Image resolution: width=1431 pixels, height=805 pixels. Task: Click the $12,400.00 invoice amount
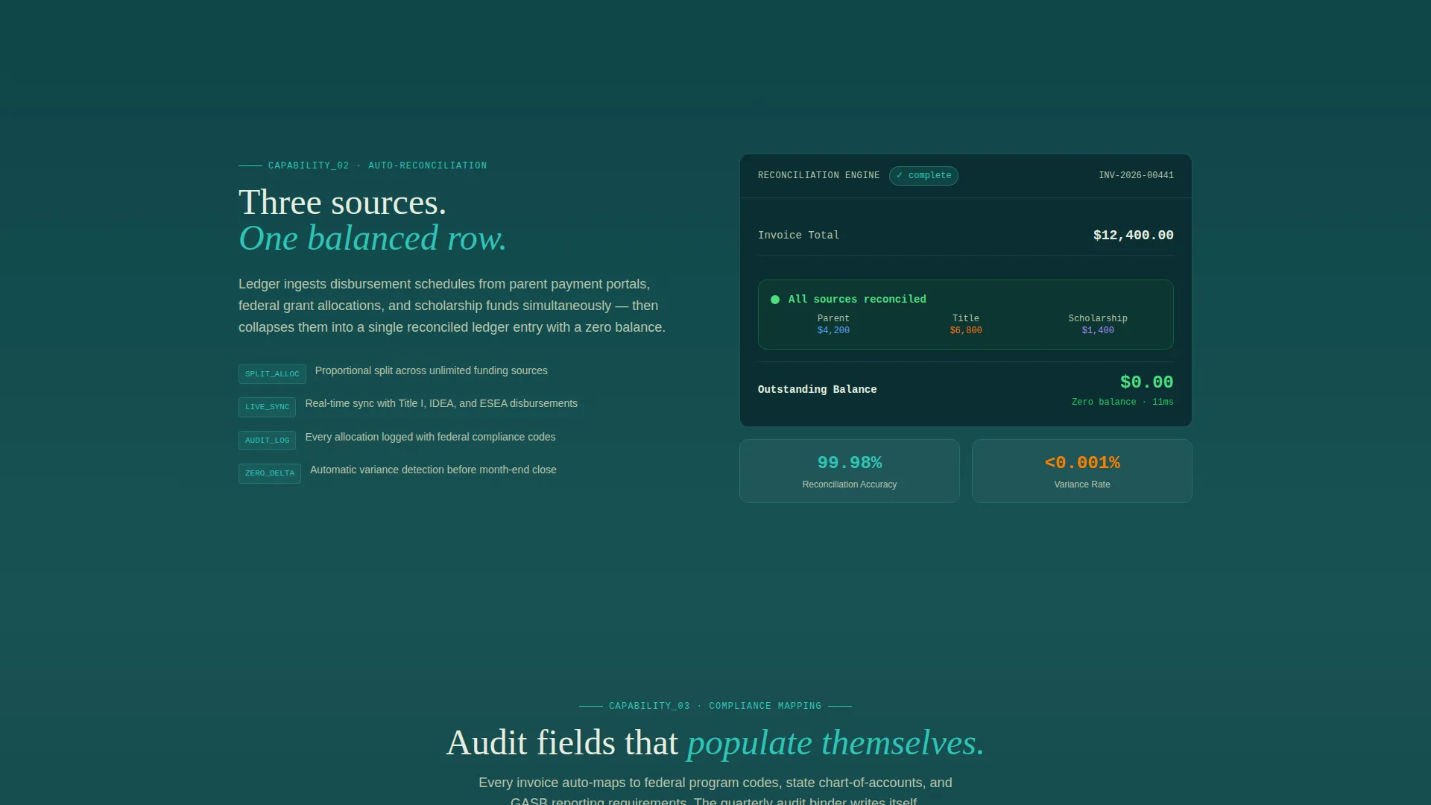click(x=1133, y=236)
